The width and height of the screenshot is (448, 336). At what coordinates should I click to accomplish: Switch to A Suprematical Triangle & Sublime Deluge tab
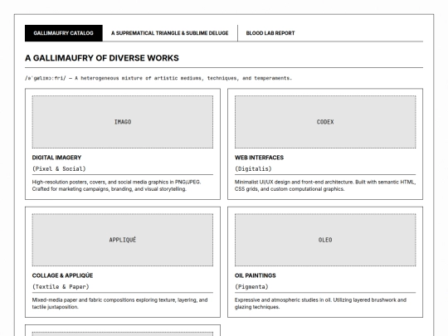pos(170,33)
